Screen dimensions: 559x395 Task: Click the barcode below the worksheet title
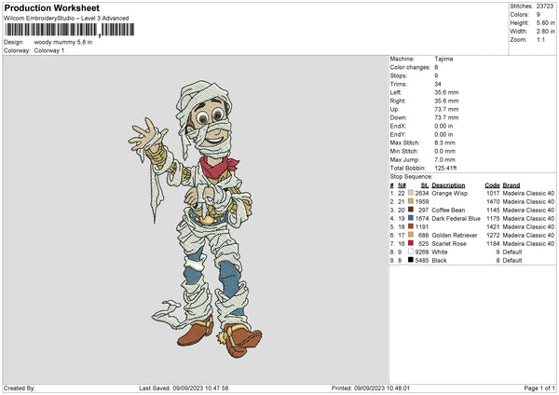70,30
